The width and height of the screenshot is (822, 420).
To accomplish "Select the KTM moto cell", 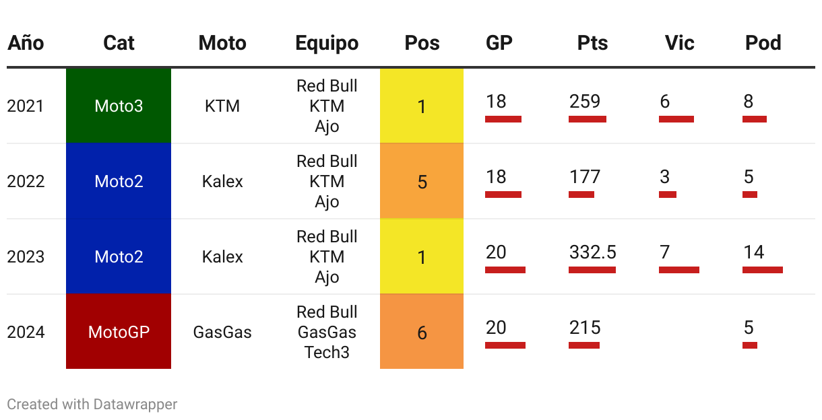I will (x=222, y=106).
